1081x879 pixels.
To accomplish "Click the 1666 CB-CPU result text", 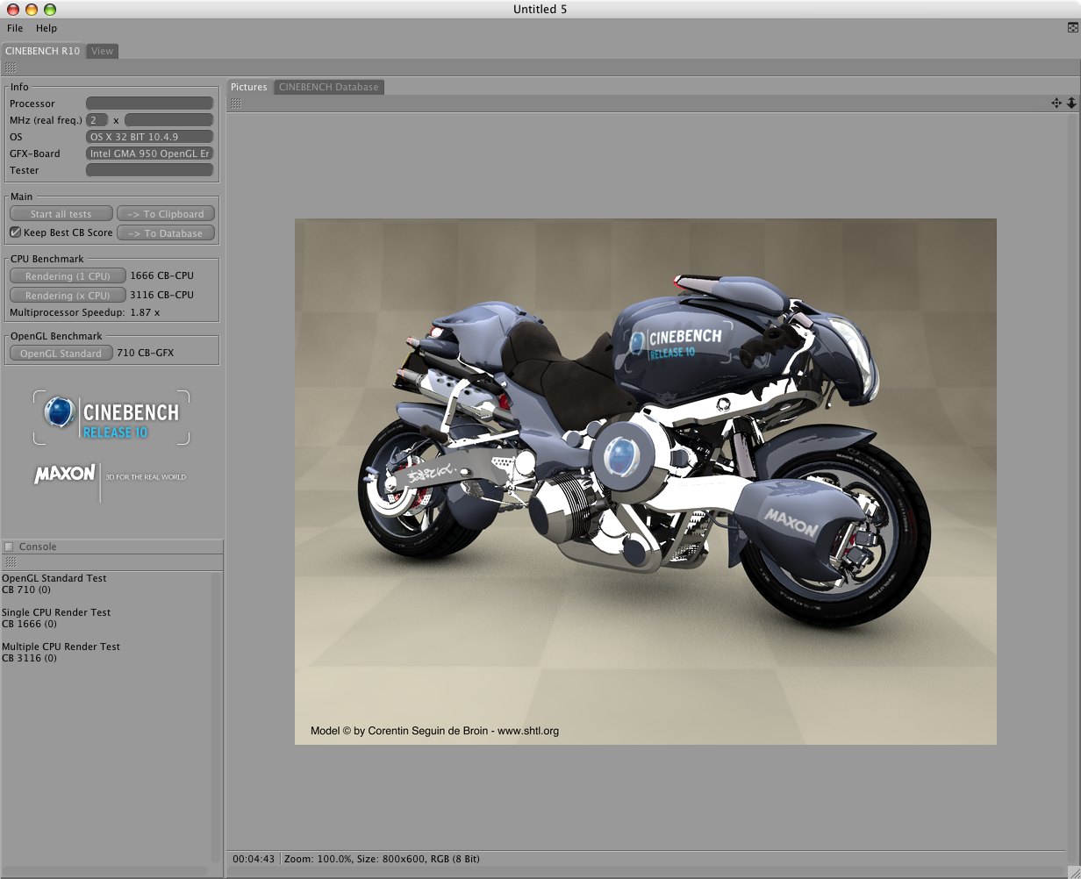I will (x=161, y=275).
